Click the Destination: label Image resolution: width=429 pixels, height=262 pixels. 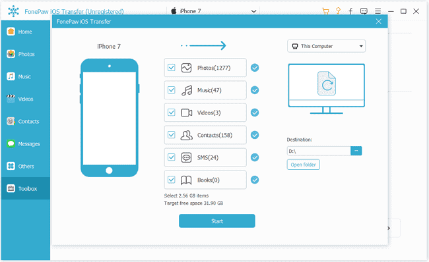click(x=300, y=140)
